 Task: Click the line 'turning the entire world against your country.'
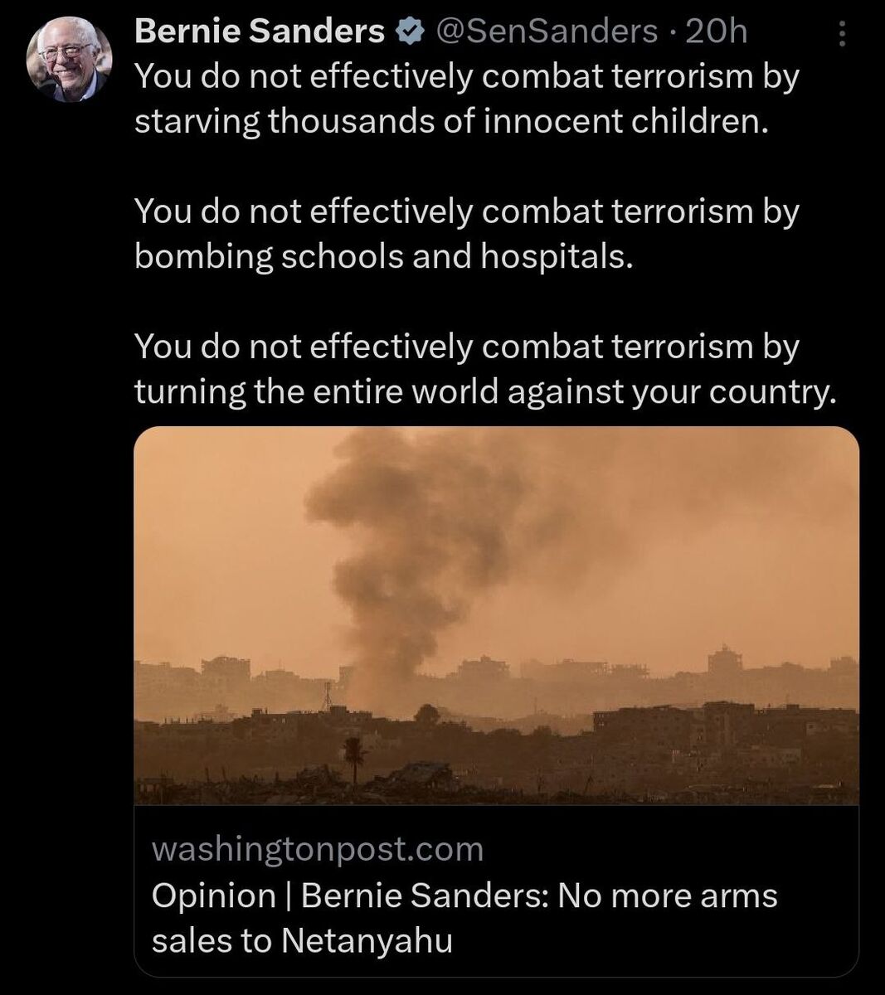[485, 391]
